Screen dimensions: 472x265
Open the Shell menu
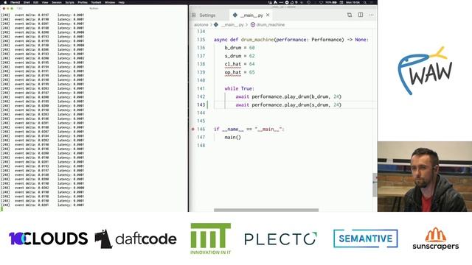click(27, 2)
